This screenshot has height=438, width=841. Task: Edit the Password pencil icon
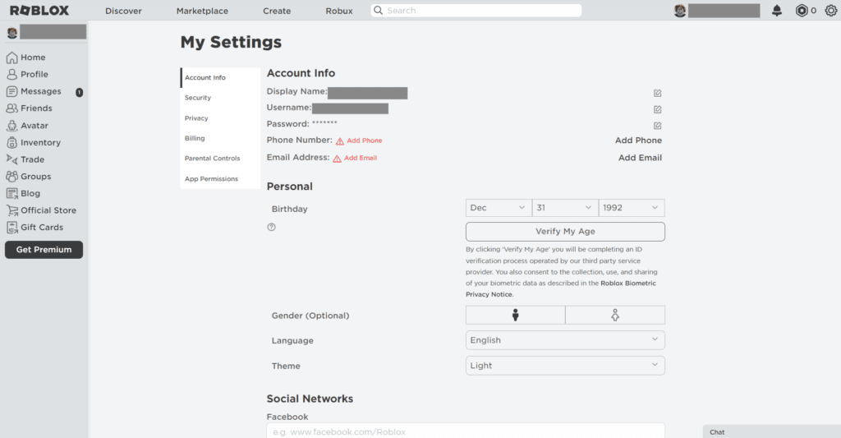[x=658, y=126]
